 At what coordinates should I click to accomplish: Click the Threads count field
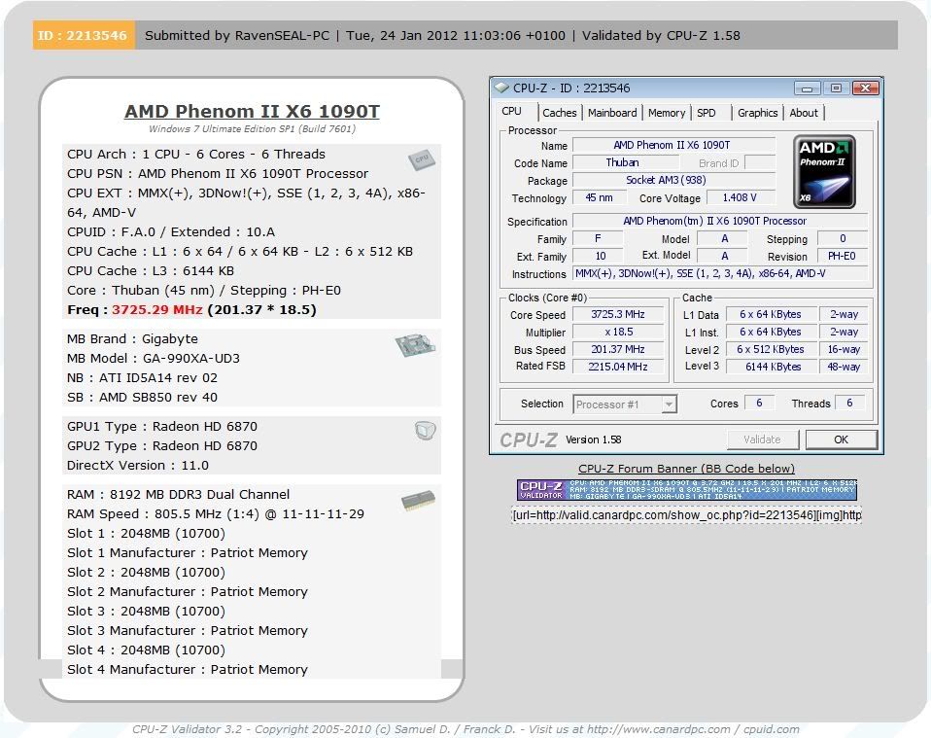(x=849, y=403)
